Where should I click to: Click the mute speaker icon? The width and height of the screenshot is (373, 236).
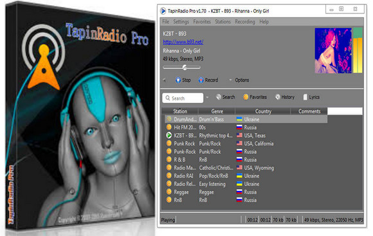pos(165,80)
